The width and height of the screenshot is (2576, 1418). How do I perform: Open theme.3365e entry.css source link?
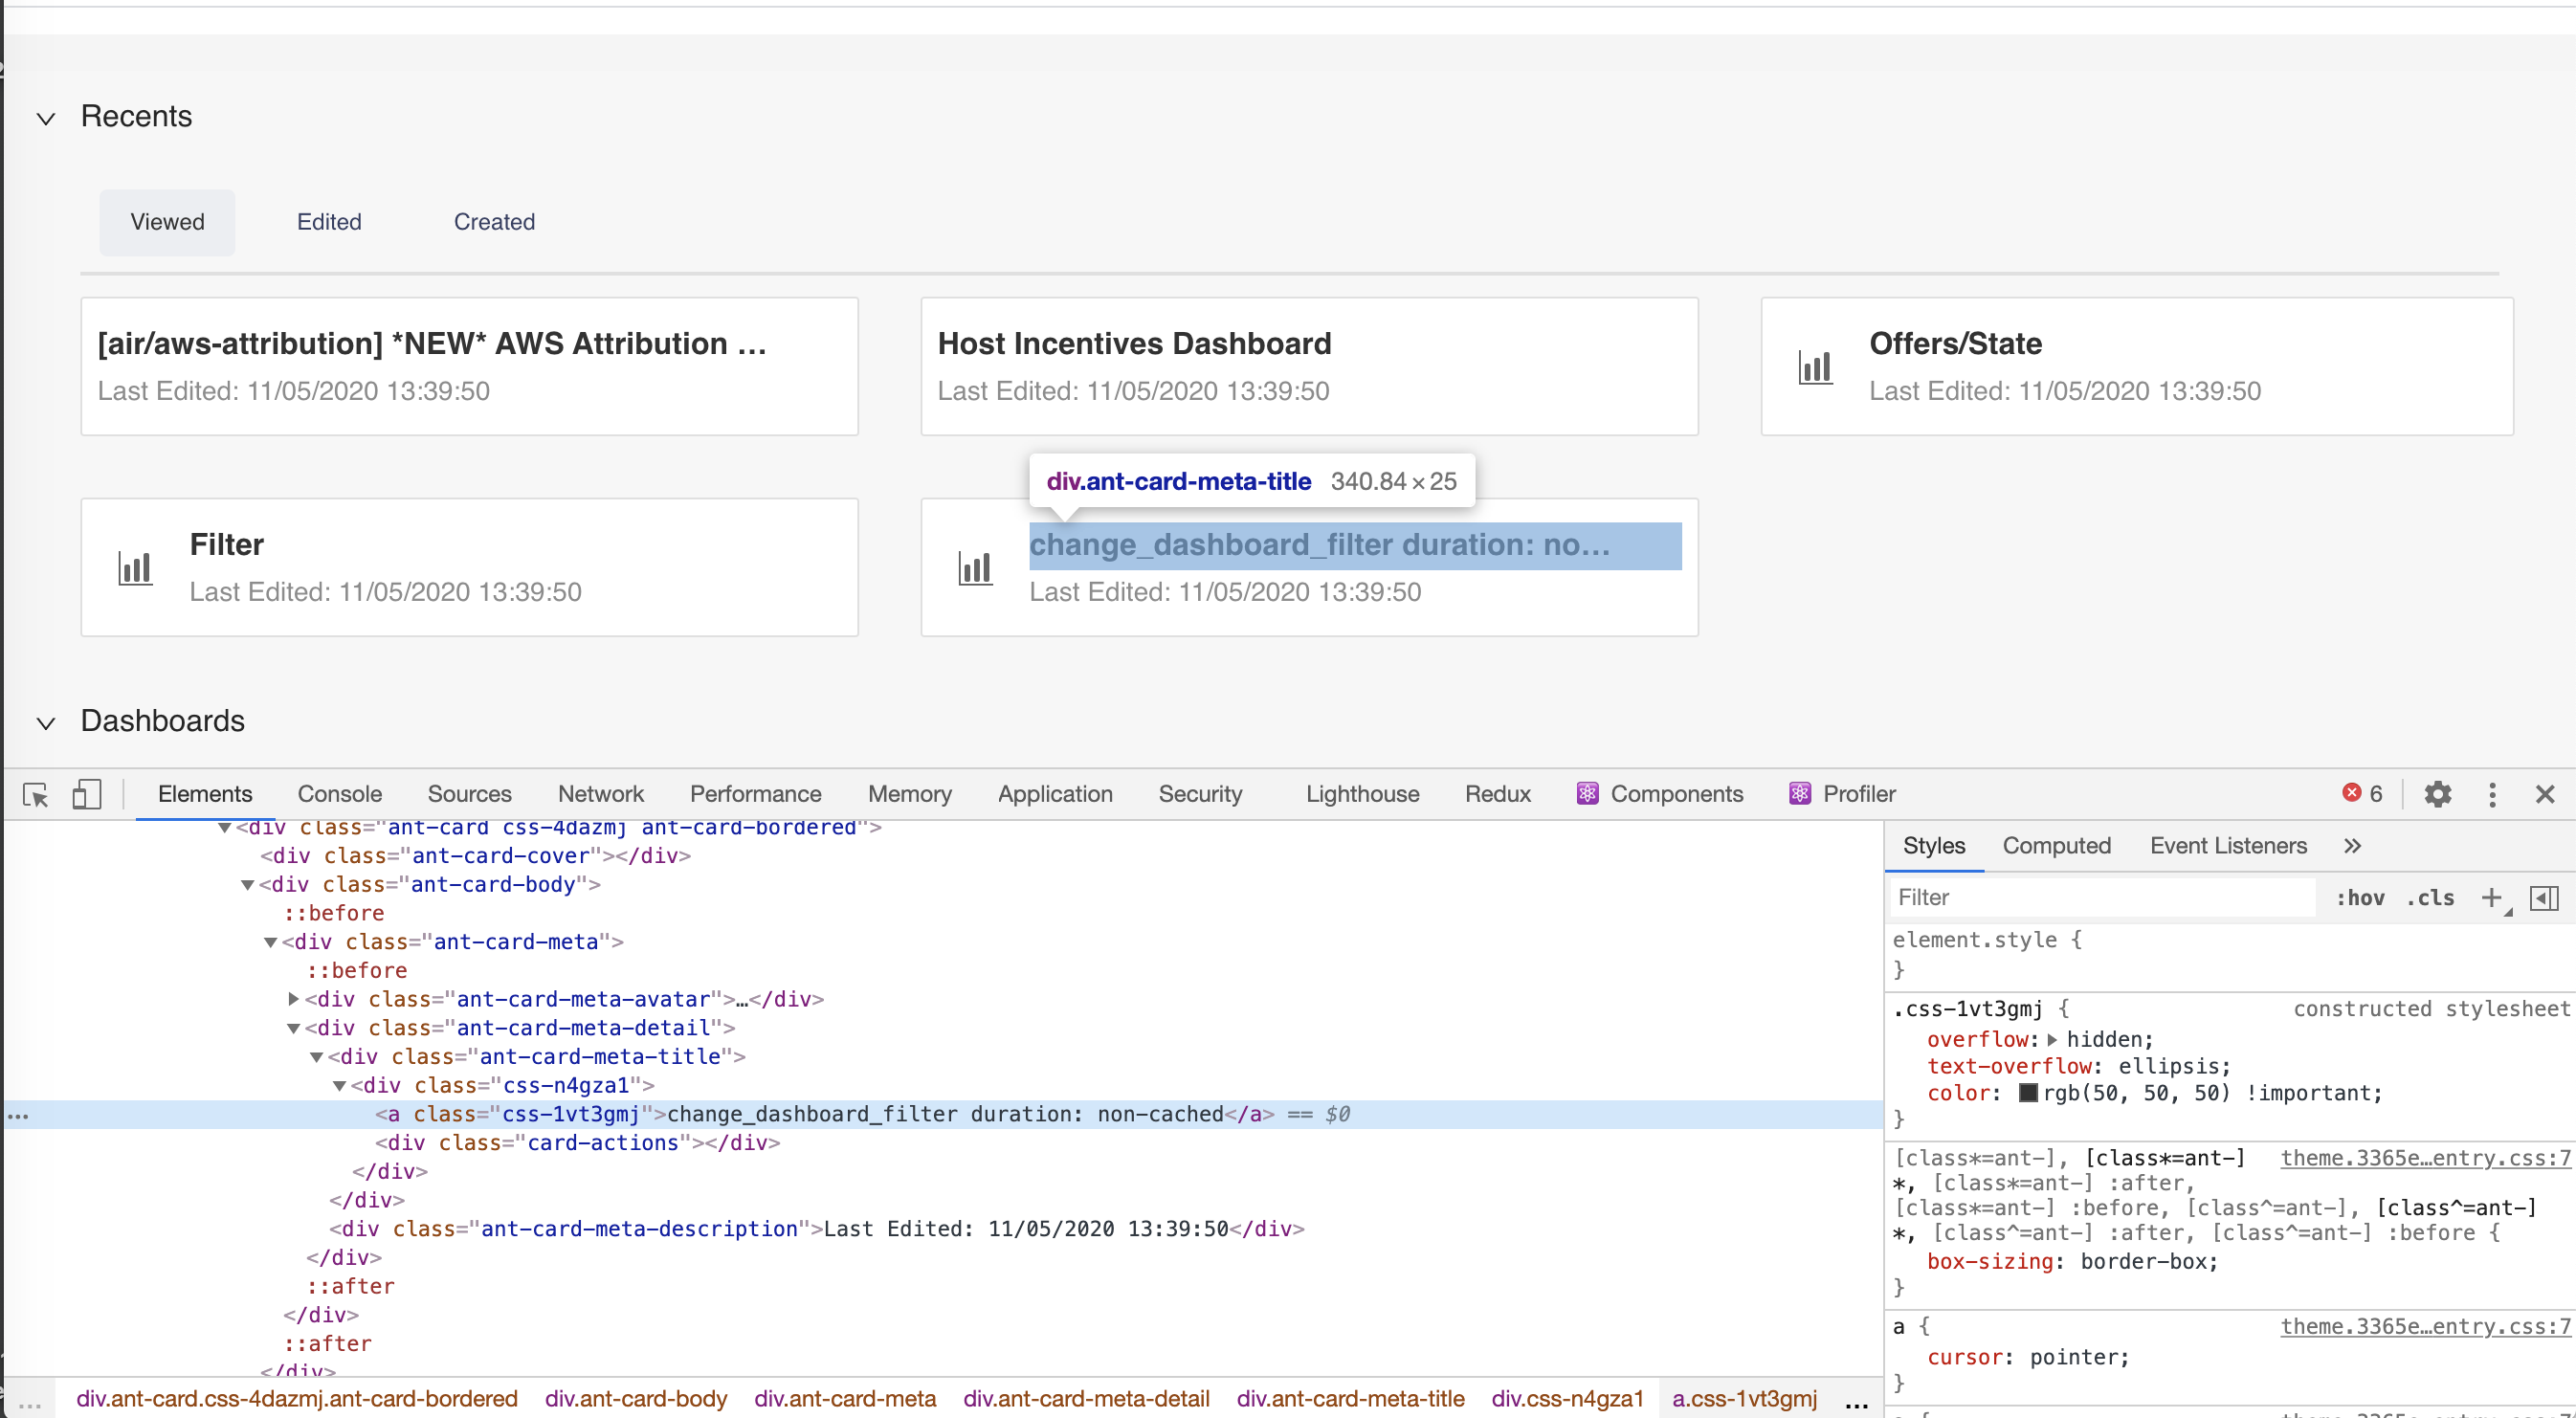coord(2424,1158)
